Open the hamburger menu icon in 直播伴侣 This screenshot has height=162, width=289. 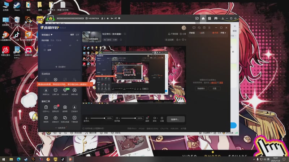(x=210, y=28)
